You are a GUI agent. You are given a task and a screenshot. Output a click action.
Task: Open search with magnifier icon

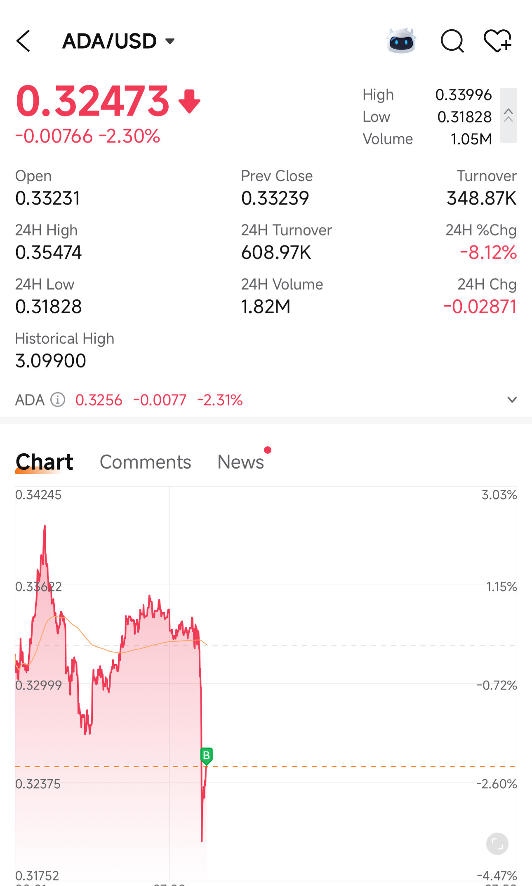(452, 41)
